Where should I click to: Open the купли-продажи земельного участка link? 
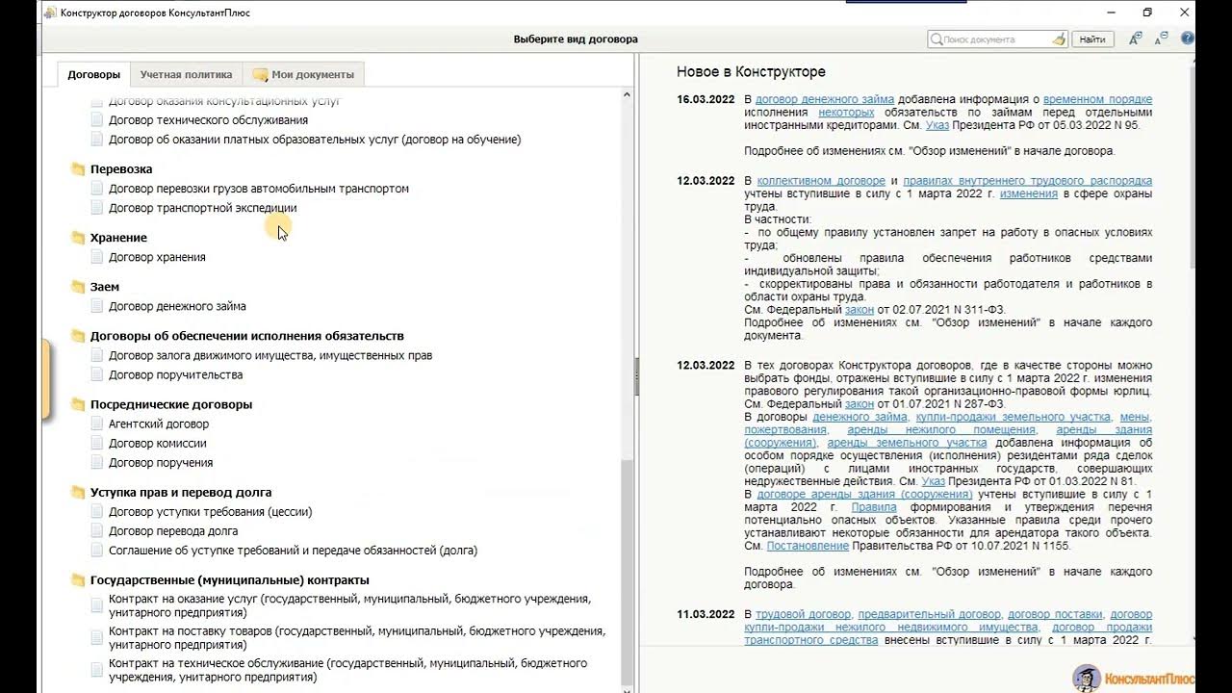(1013, 418)
